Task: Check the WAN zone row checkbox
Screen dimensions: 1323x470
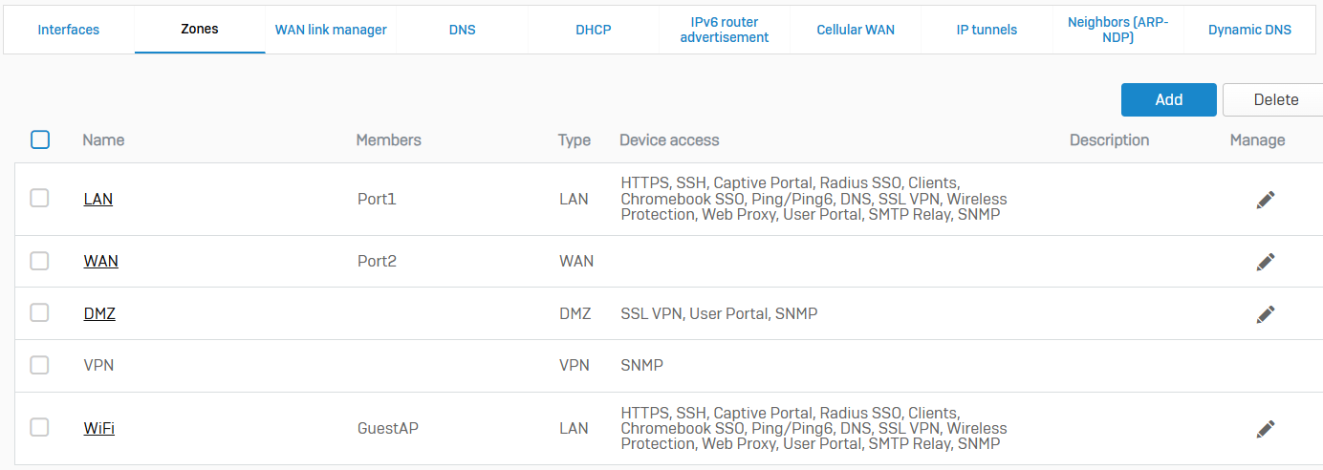Action: (x=39, y=261)
